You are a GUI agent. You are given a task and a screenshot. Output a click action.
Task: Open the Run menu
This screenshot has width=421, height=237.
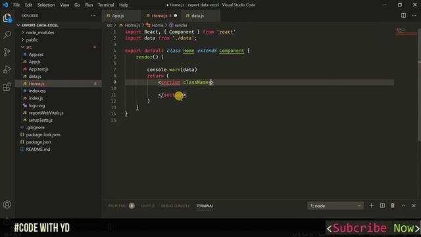89,5
